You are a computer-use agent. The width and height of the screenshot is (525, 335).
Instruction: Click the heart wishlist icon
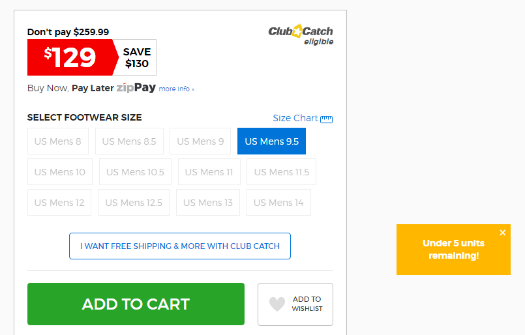[277, 304]
